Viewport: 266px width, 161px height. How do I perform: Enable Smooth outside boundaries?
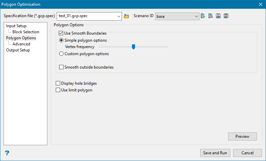(61, 67)
